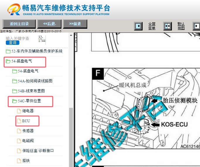Select the 全屏菜单 label

pos(152,26)
